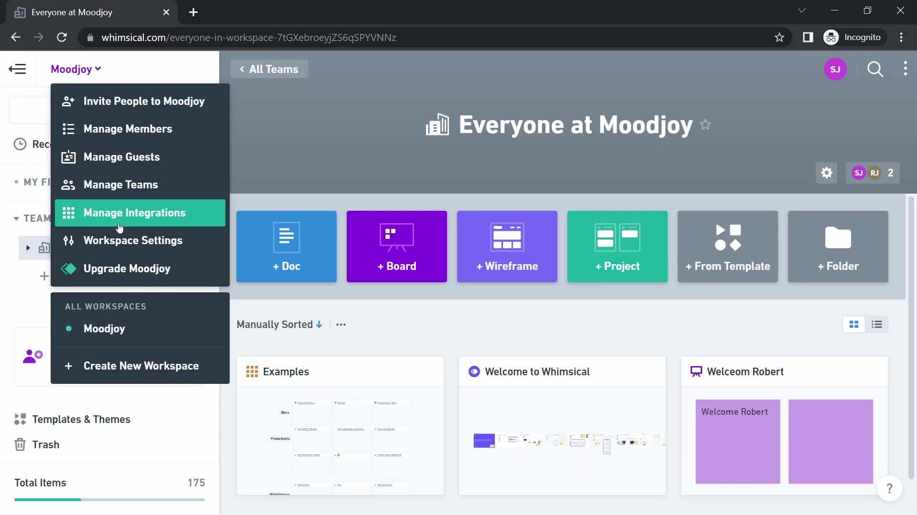Screen dimensions: 917x515
Task: Open team settings gear icon
Action: click(826, 173)
